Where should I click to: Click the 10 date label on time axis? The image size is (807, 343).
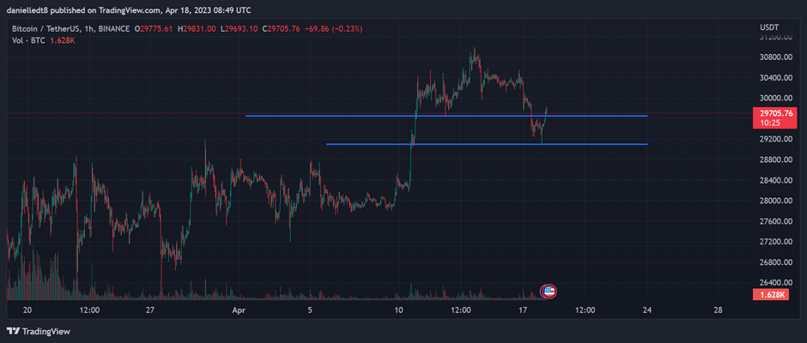[x=398, y=310]
